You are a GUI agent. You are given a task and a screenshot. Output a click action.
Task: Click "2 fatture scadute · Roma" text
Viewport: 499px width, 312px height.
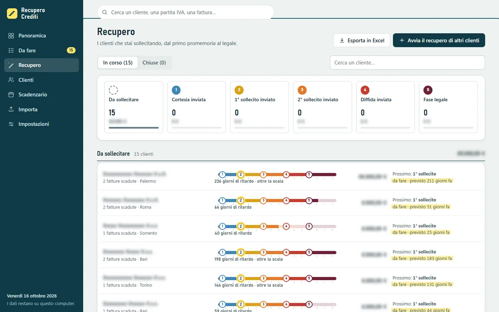click(x=127, y=207)
